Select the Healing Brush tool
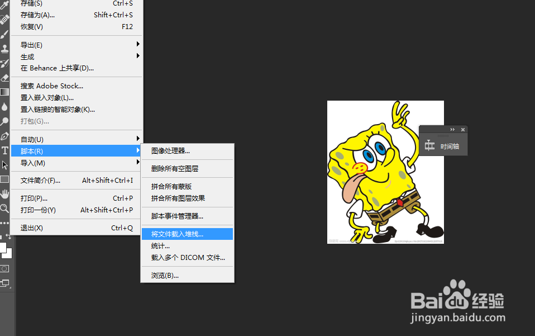Viewport: 535px width, 336px height. coord(4,20)
